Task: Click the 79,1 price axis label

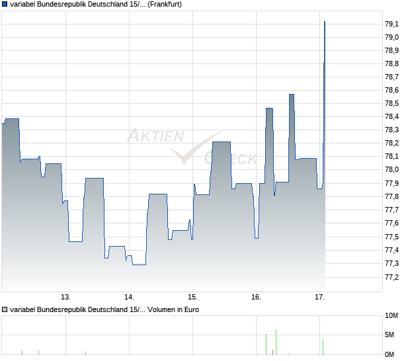Action: 391,24
